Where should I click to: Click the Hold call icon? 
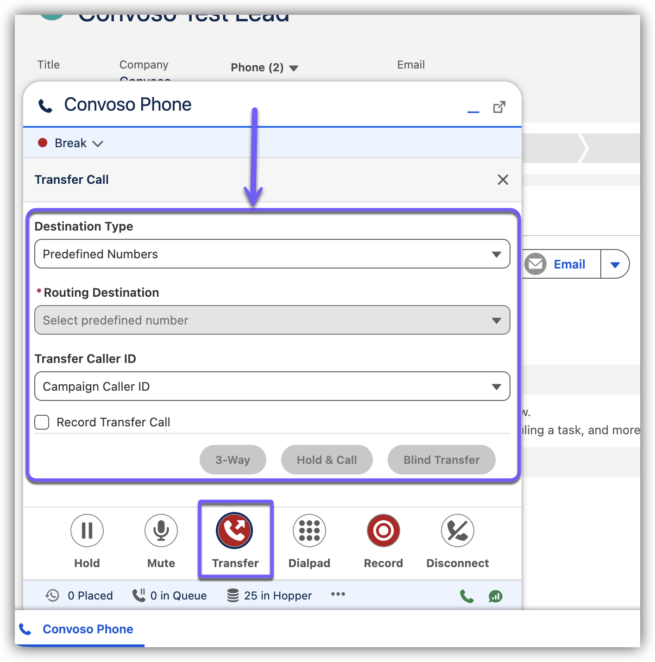87,531
